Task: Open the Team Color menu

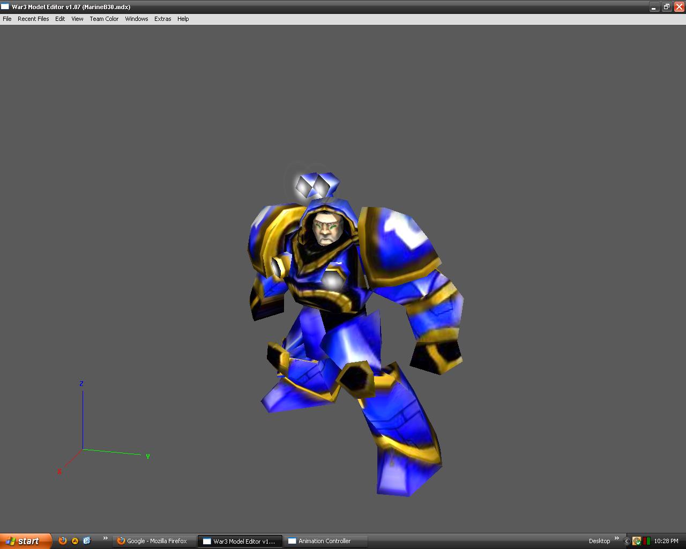Action: tap(104, 19)
